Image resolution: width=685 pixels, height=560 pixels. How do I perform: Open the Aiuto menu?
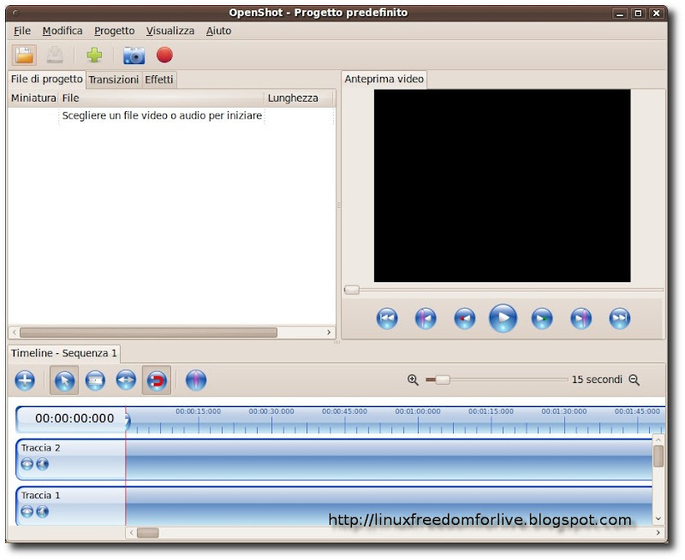tap(218, 31)
